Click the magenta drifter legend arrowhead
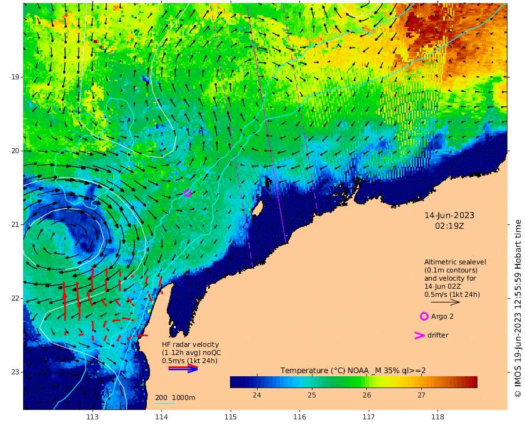The width and height of the screenshot is (525, 425). [x=419, y=335]
